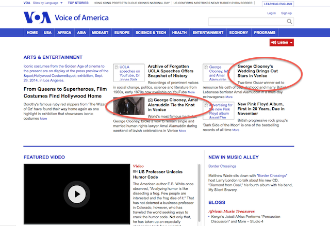Open the Sites by Language dropdown
330x226 pixels.
48,3
